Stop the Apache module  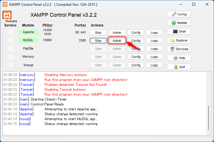click(x=98, y=33)
